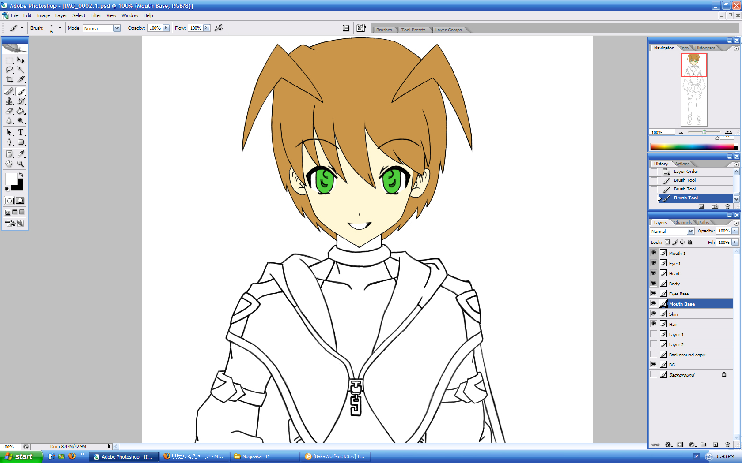Select the Paint Bucket tool
Image resolution: width=742 pixels, height=463 pixels.
(21, 111)
